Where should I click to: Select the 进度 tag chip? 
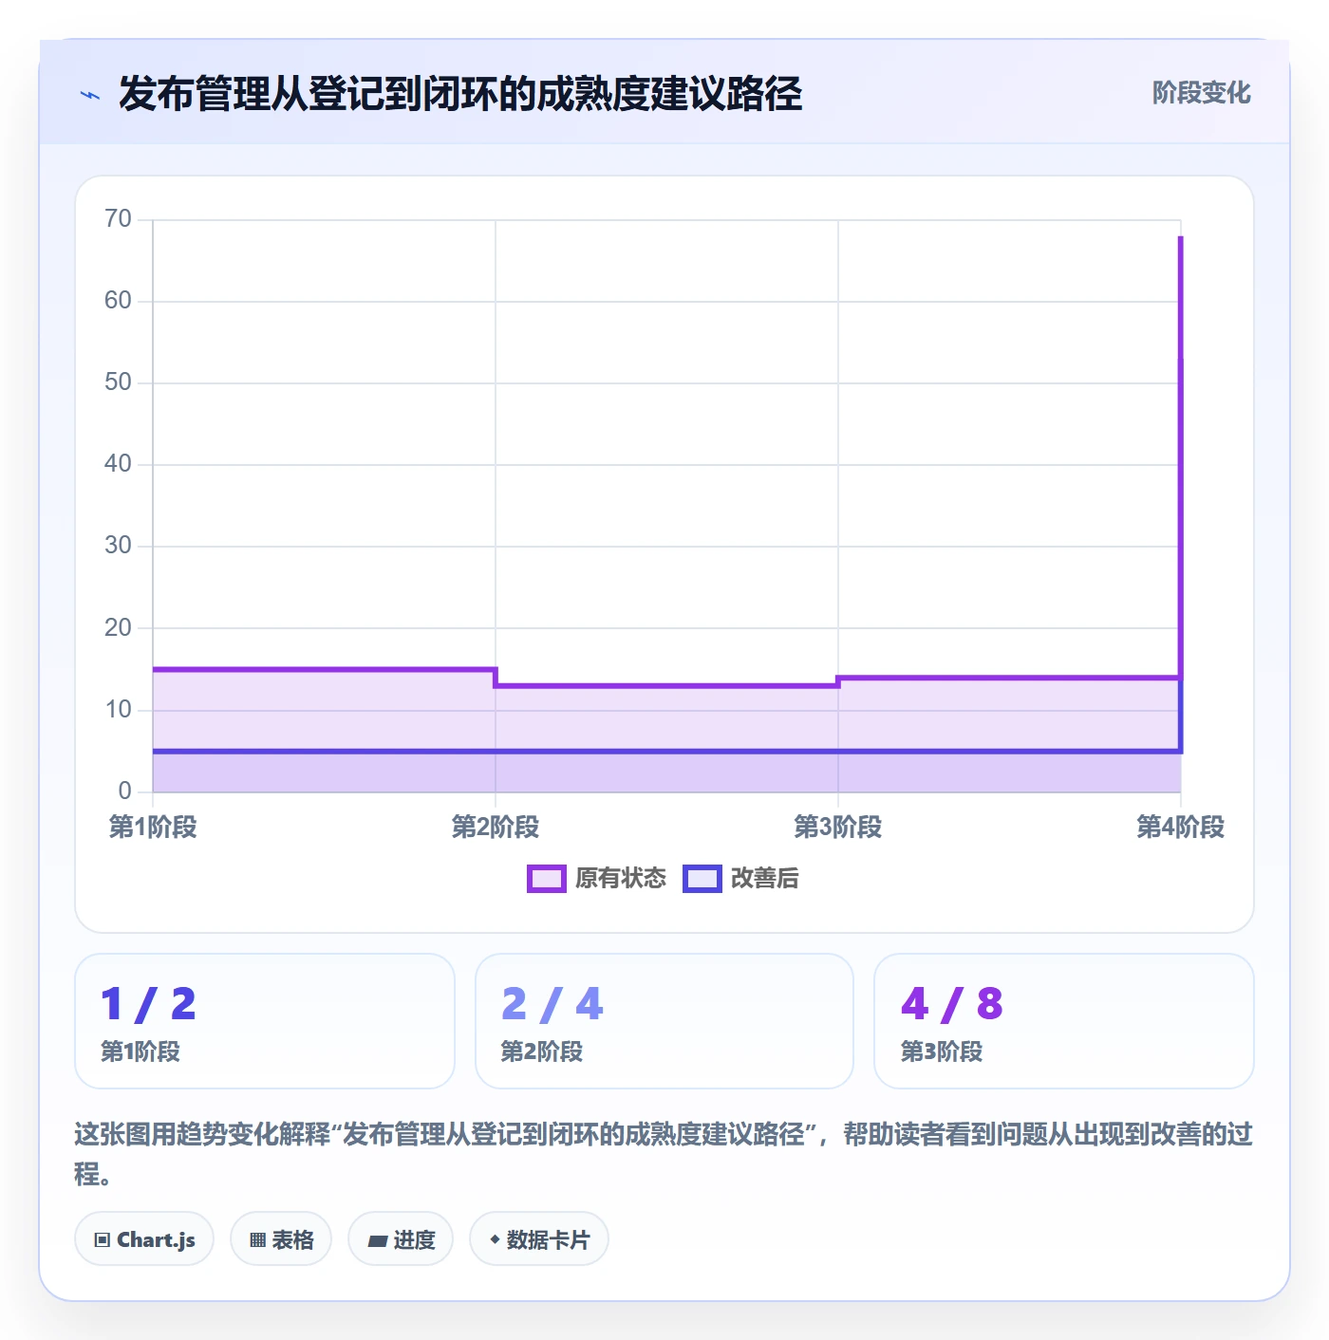[x=401, y=1238]
